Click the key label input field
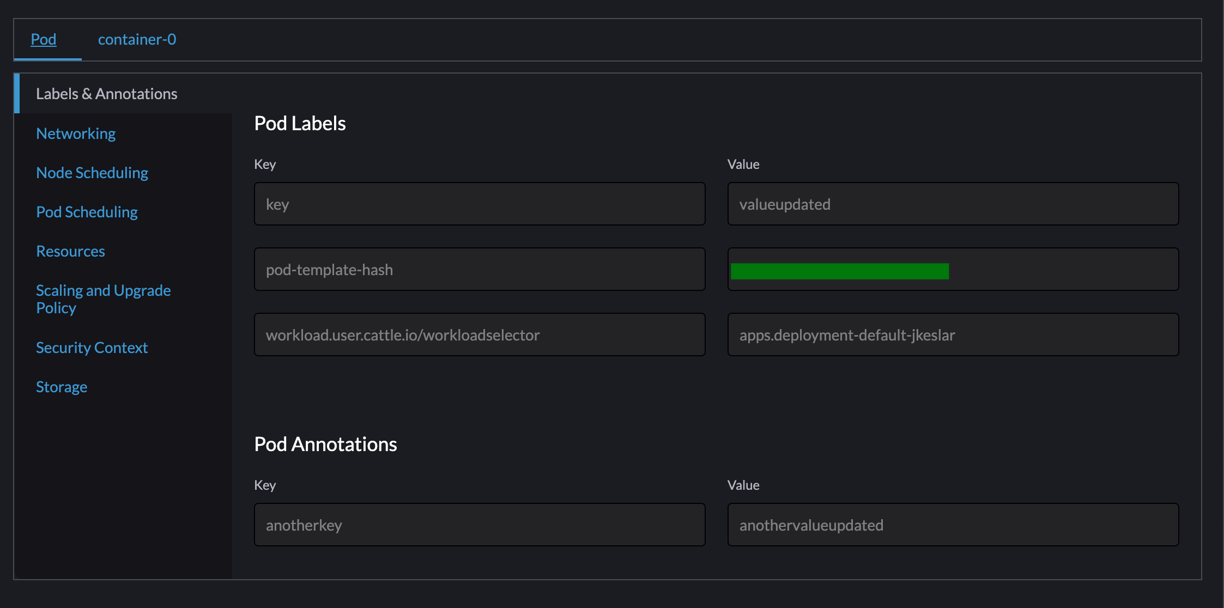Viewport: 1224px width, 608px height. (x=480, y=204)
